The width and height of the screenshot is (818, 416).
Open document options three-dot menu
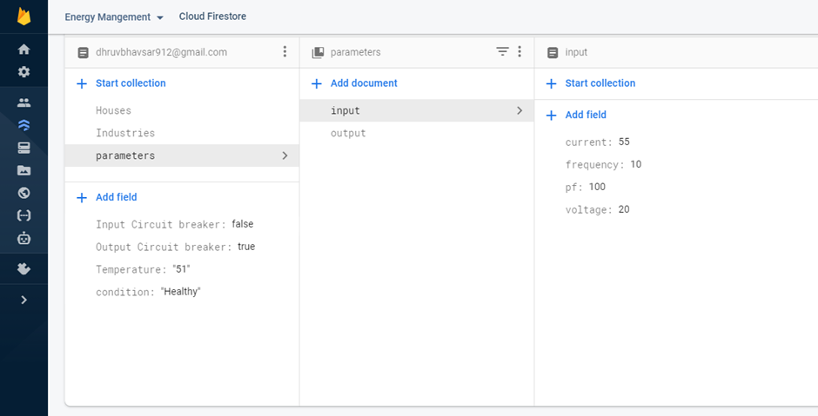(x=285, y=52)
